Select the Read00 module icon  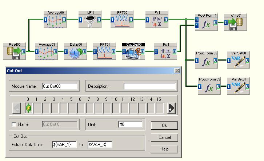tap(14, 51)
